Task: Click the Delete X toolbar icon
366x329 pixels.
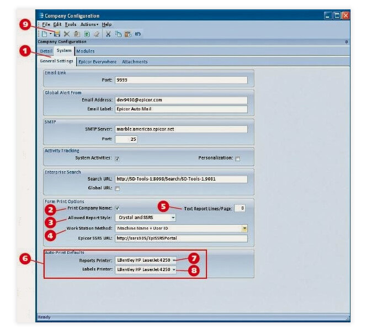Action: (67, 34)
